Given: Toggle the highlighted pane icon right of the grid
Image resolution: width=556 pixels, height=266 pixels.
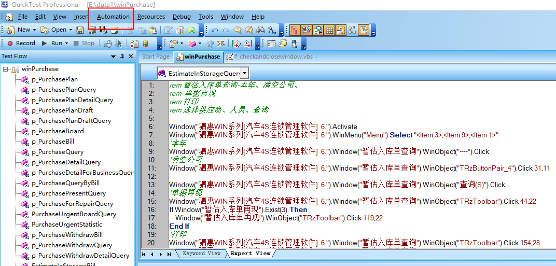Looking at the screenshot, I should (x=341, y=30).
